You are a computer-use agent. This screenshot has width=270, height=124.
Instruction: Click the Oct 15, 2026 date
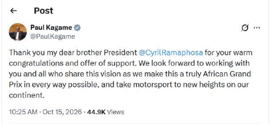pyautogui.click(x=62, y=112)
